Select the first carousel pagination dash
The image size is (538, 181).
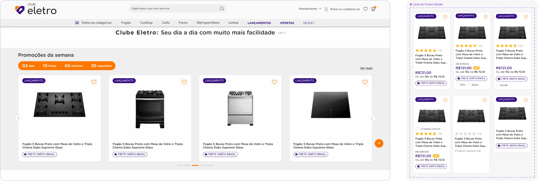coord(180,166)
